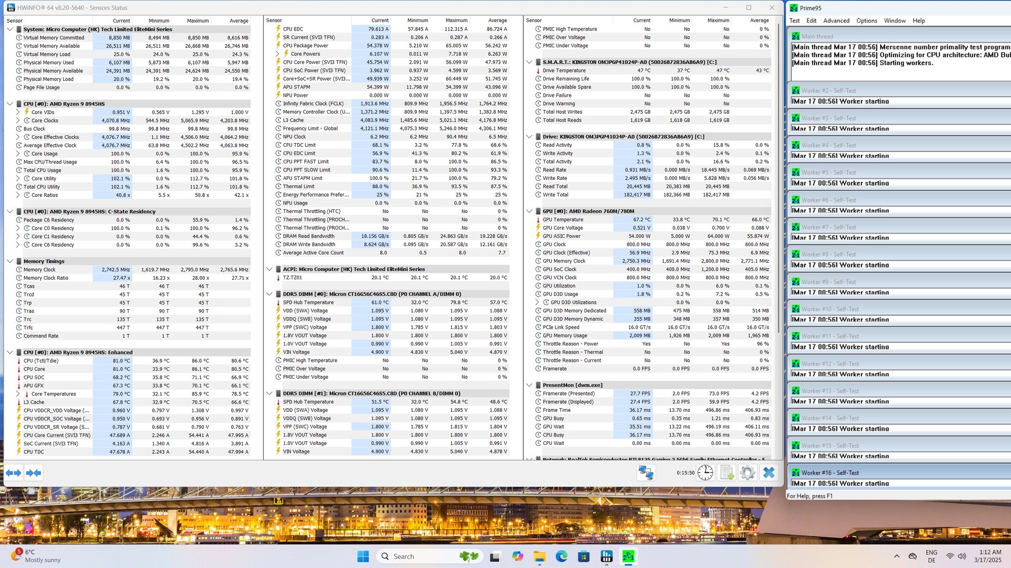This screenshot has width=1011, height=568.
Task: Open the Edit menu in Prime95
Action: click(x=811, y=21)
